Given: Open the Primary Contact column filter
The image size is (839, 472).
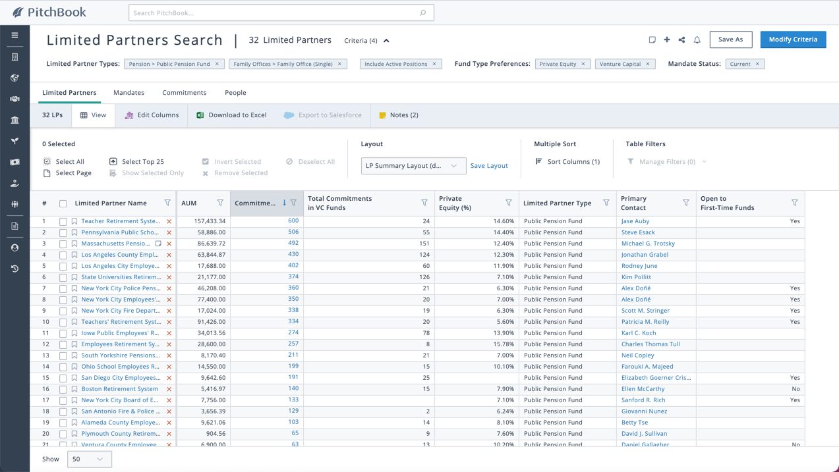Looking at the screenshot, I should tap(686, 203).
